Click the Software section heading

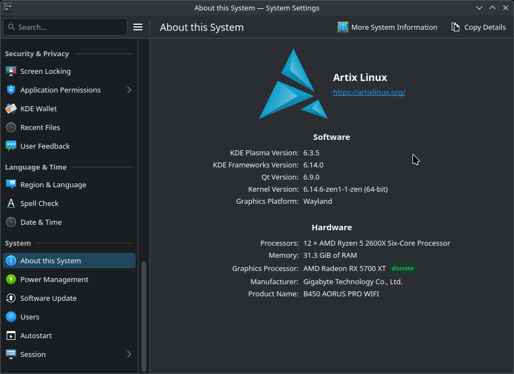pos(331,137)
